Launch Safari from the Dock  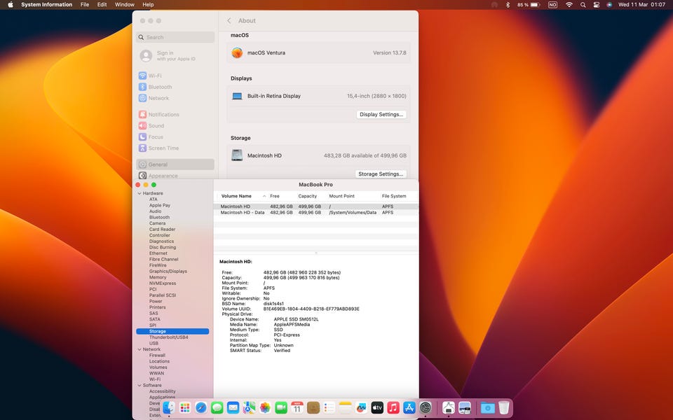click(x=201, y=407)
